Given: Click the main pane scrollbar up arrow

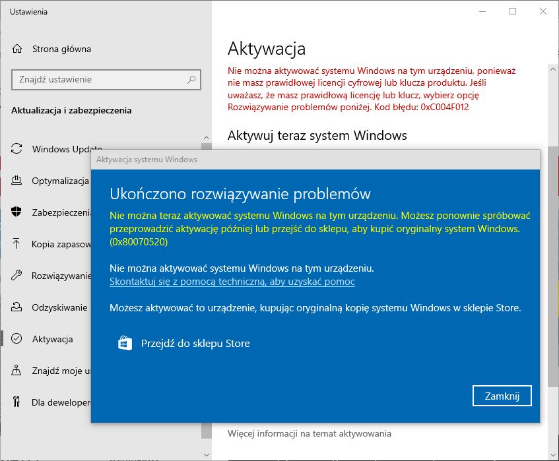Looking at the screenshot, I should 553,69.
